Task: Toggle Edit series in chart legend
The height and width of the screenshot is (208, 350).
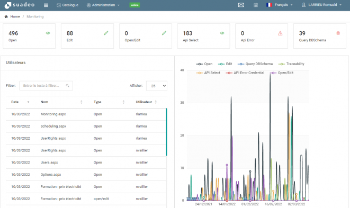Action: click(x=225, y=64)
